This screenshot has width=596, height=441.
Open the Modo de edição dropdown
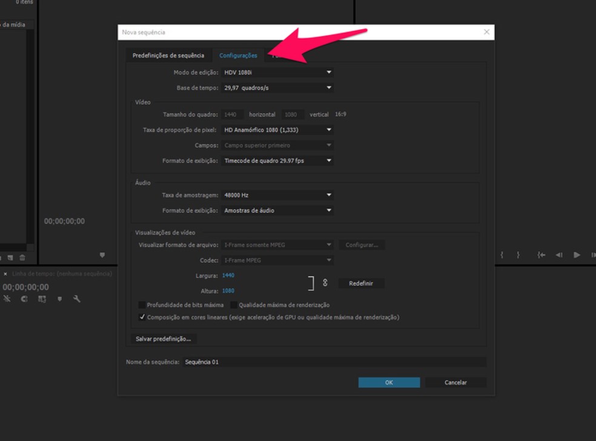tap(277, 72)
